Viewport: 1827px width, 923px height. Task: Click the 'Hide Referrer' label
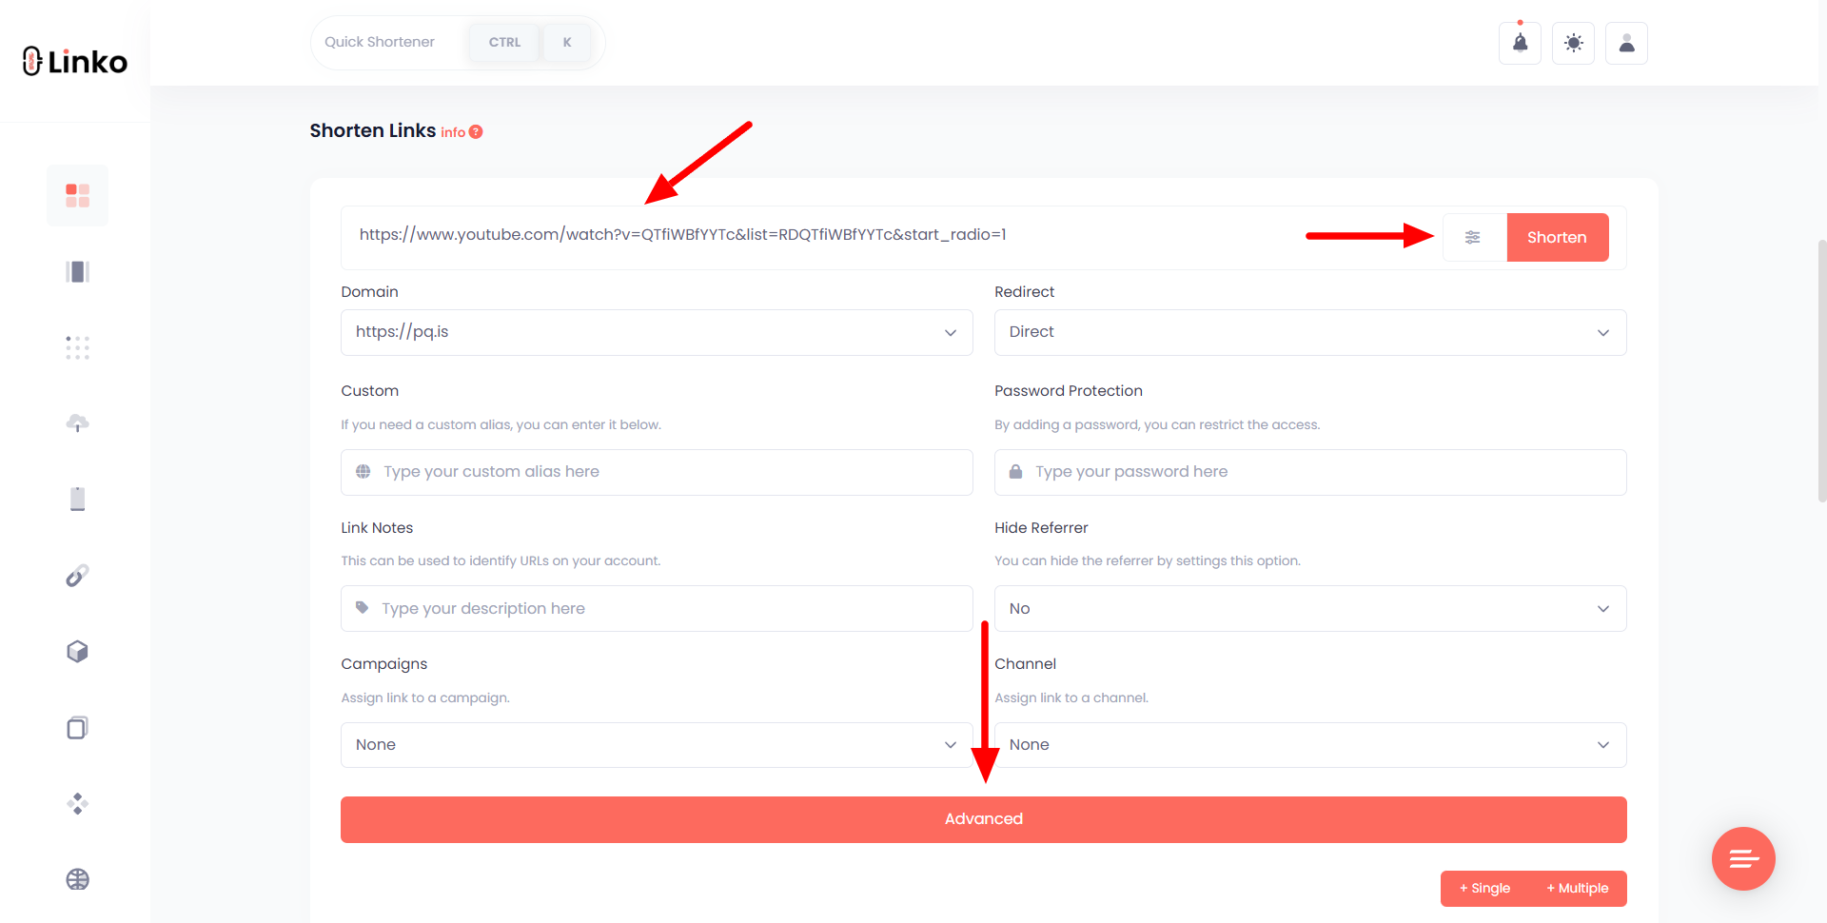click(x=1041, y=528)
